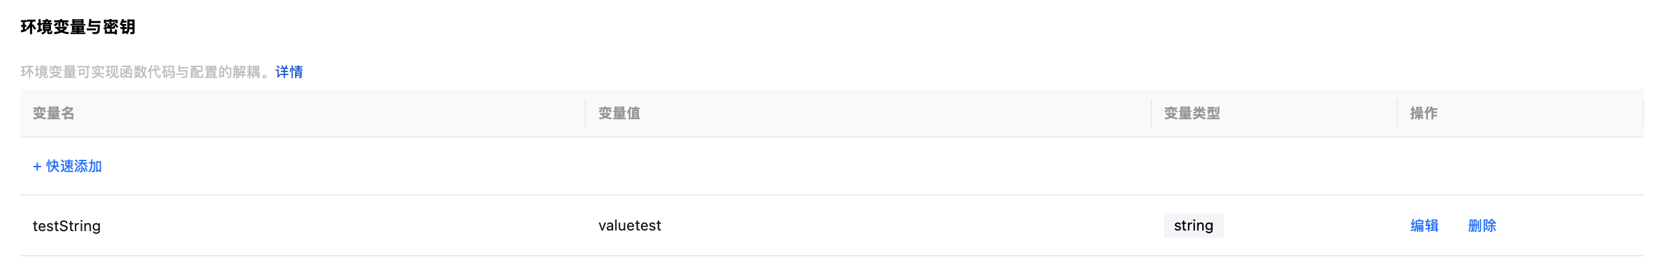Click 编辑 for the testString variable
Viewport: 1653px width, 268px height.
(x=1424, y=226)
